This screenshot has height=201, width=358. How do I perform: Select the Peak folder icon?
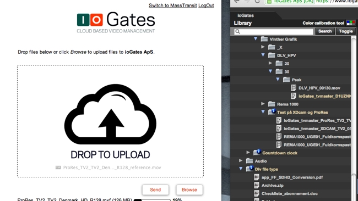pos(286,80)
